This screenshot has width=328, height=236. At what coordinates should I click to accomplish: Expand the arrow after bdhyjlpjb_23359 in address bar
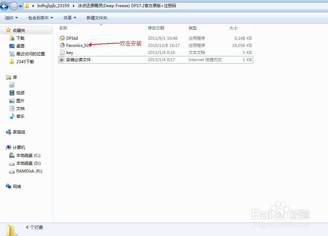(74, 6)
